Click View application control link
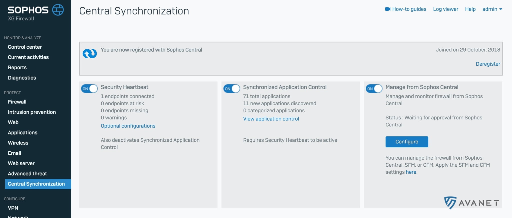This screenshot has width=512, height=218. click(271, 119)
